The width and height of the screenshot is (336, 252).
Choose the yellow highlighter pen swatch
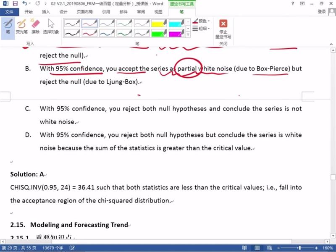pos(159,23)
